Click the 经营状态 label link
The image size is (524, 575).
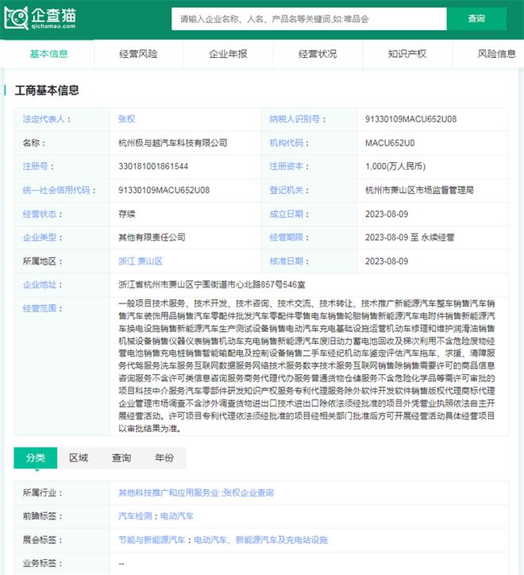40,214
